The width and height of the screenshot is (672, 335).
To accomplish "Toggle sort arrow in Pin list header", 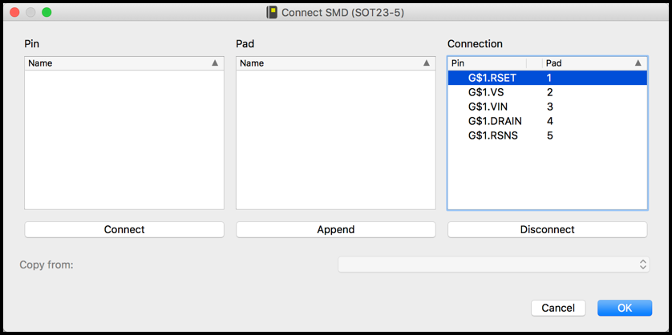I will click(215, 63).
